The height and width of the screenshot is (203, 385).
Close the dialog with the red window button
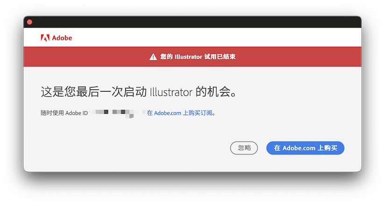[x=30, y=22]
